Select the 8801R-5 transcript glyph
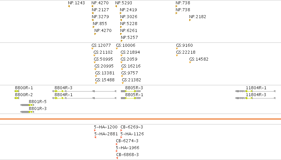The height and width of the screenshot is (160, 281). [x=27, y=105]
